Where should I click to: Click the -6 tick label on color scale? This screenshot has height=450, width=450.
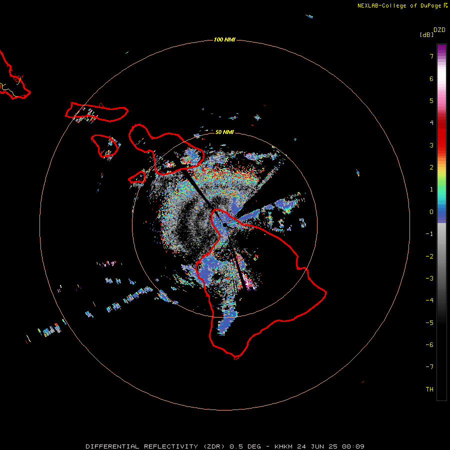click(x=429, y=345)
